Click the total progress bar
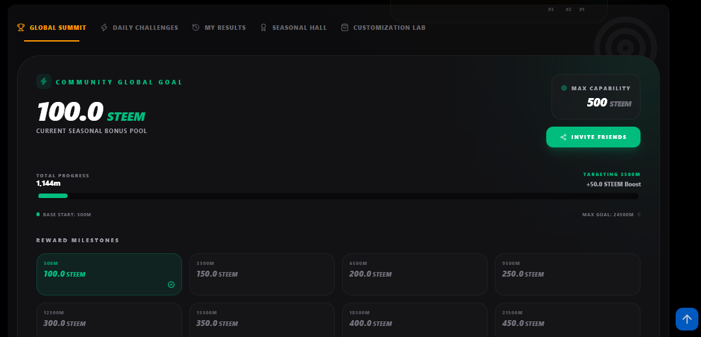The height and width of the screenshot is (337, 701). (338, 196)
